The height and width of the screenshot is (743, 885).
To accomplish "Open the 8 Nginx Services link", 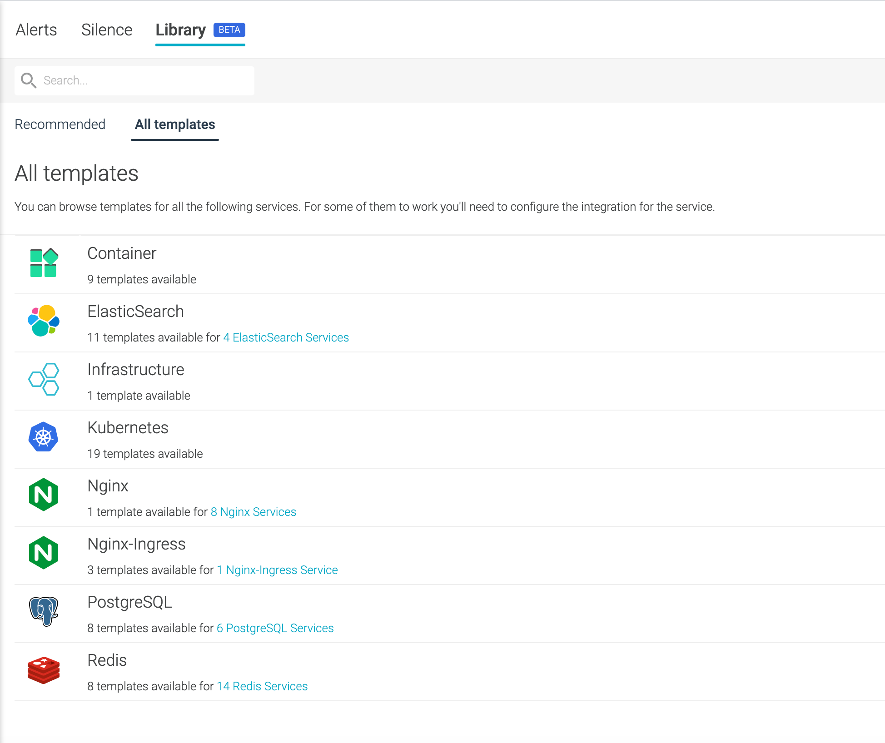I will point(254,512).
